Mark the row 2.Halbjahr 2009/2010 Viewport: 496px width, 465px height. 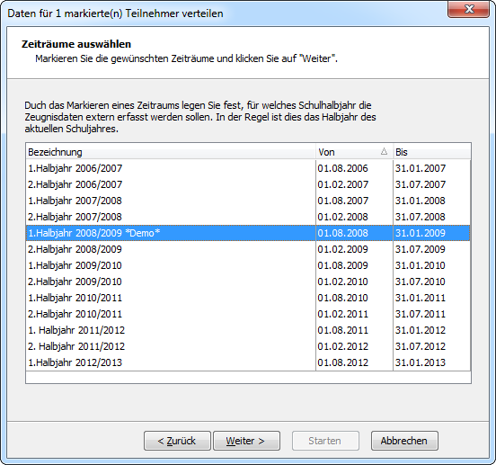point(248,282)
